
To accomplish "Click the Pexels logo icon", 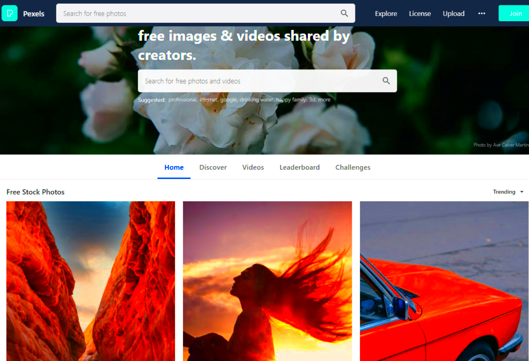I will (x=10, y=13).
